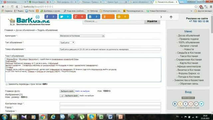Log in with the VK round icon
Screen dimensions: 213x120
coord(175,104)
